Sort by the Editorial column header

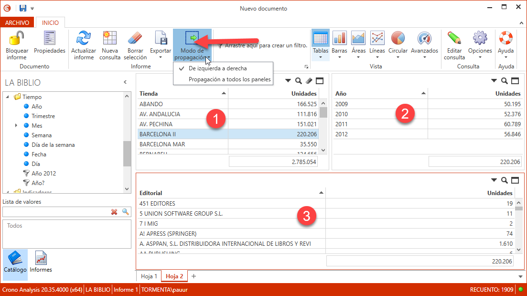pos(230,193)
